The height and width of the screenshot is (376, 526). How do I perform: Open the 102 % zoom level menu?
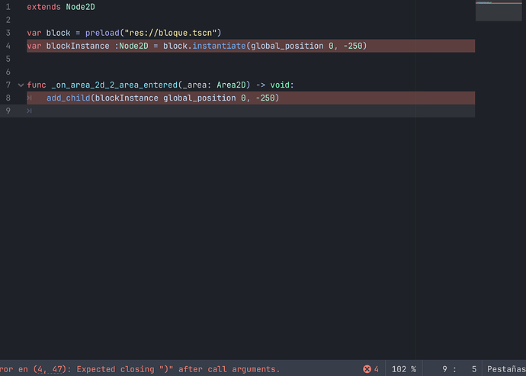point(403,369)
